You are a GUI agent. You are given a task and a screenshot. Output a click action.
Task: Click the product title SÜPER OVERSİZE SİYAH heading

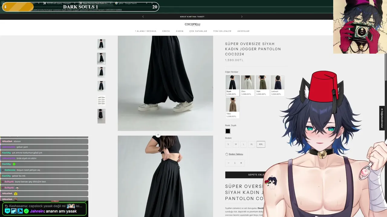click(253, 49)
